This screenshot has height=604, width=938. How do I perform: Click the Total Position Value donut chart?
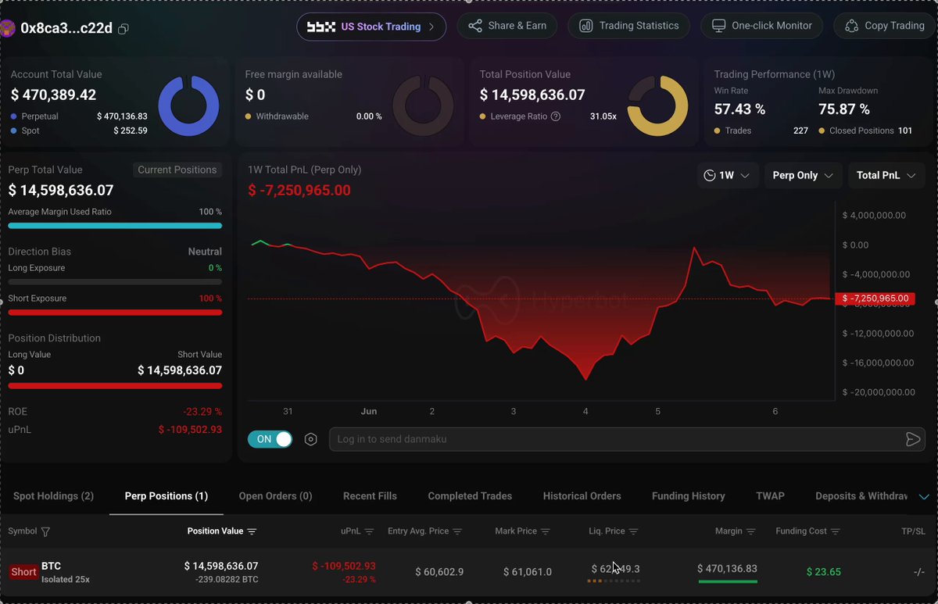(x=657, y=105)
